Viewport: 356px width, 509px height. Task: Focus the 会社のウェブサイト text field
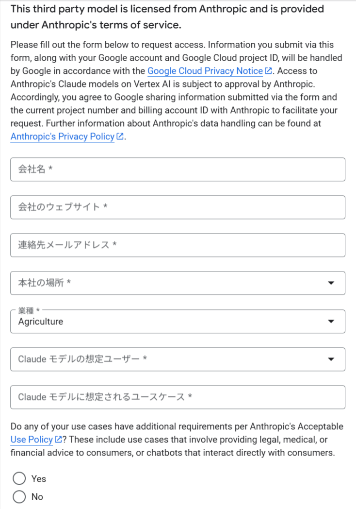point(178,207)
